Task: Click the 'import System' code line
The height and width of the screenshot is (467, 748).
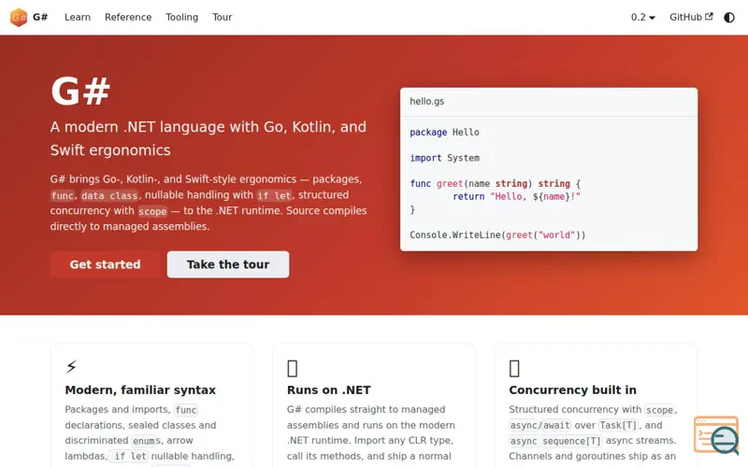Action: [445, 158]
